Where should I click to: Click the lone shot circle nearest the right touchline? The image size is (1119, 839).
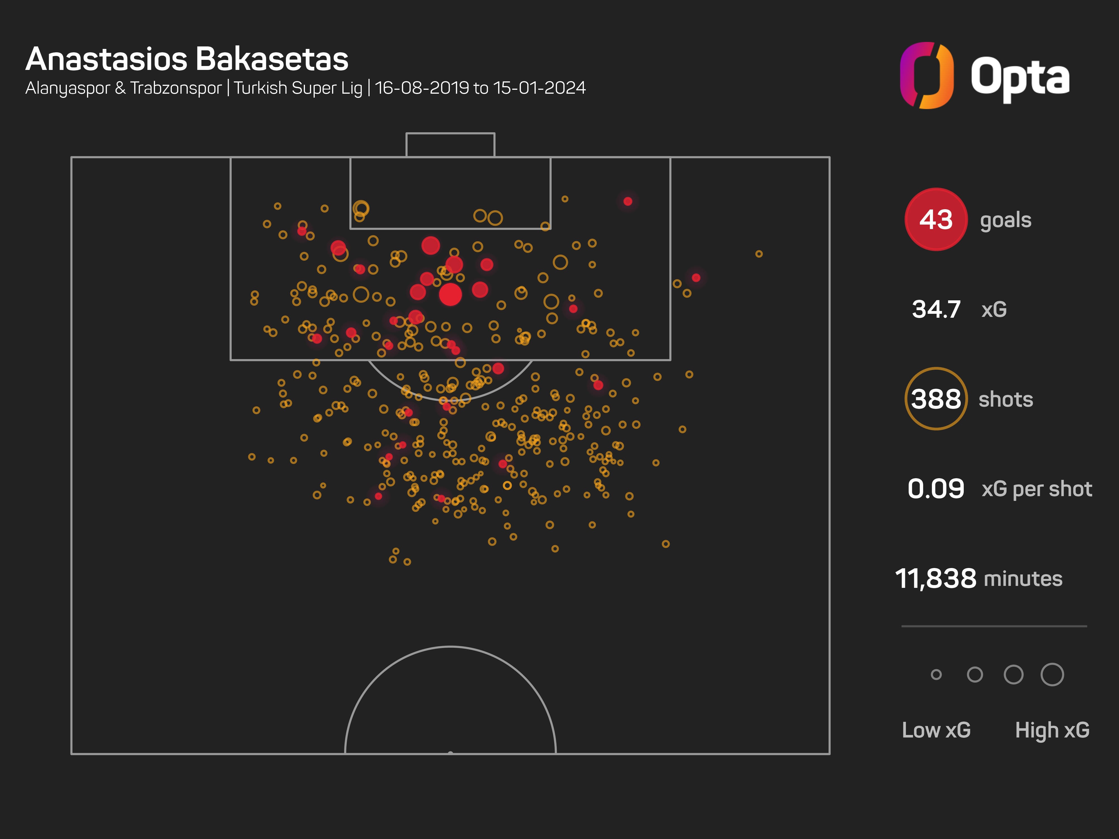click(x=759, y=254)
